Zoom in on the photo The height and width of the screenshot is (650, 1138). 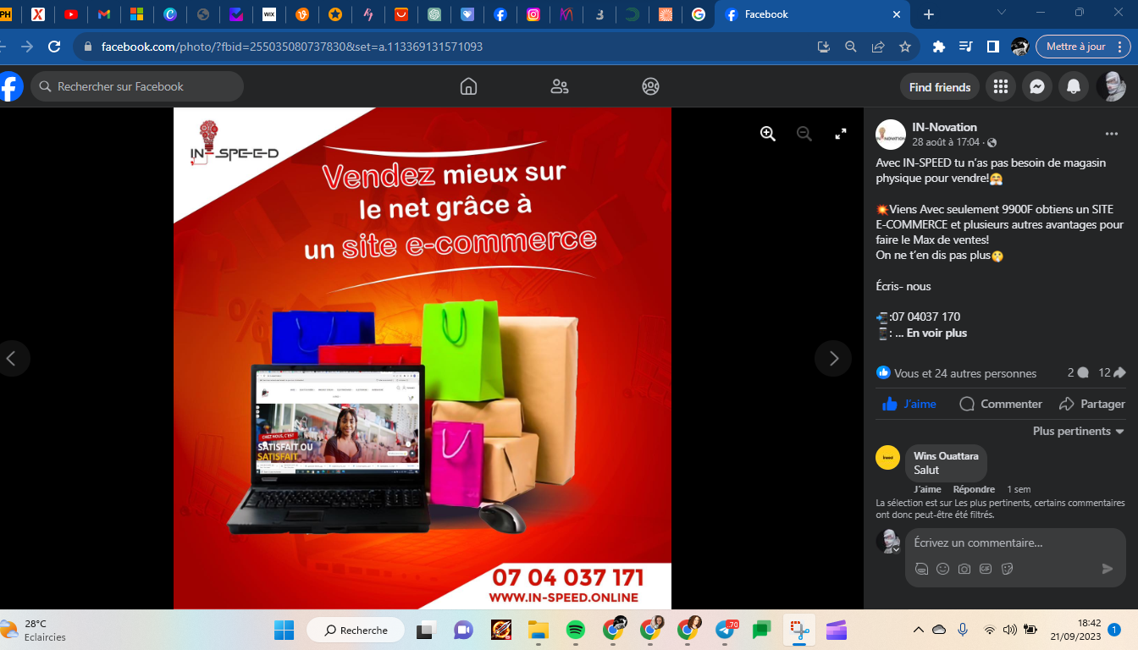point(768,134)
